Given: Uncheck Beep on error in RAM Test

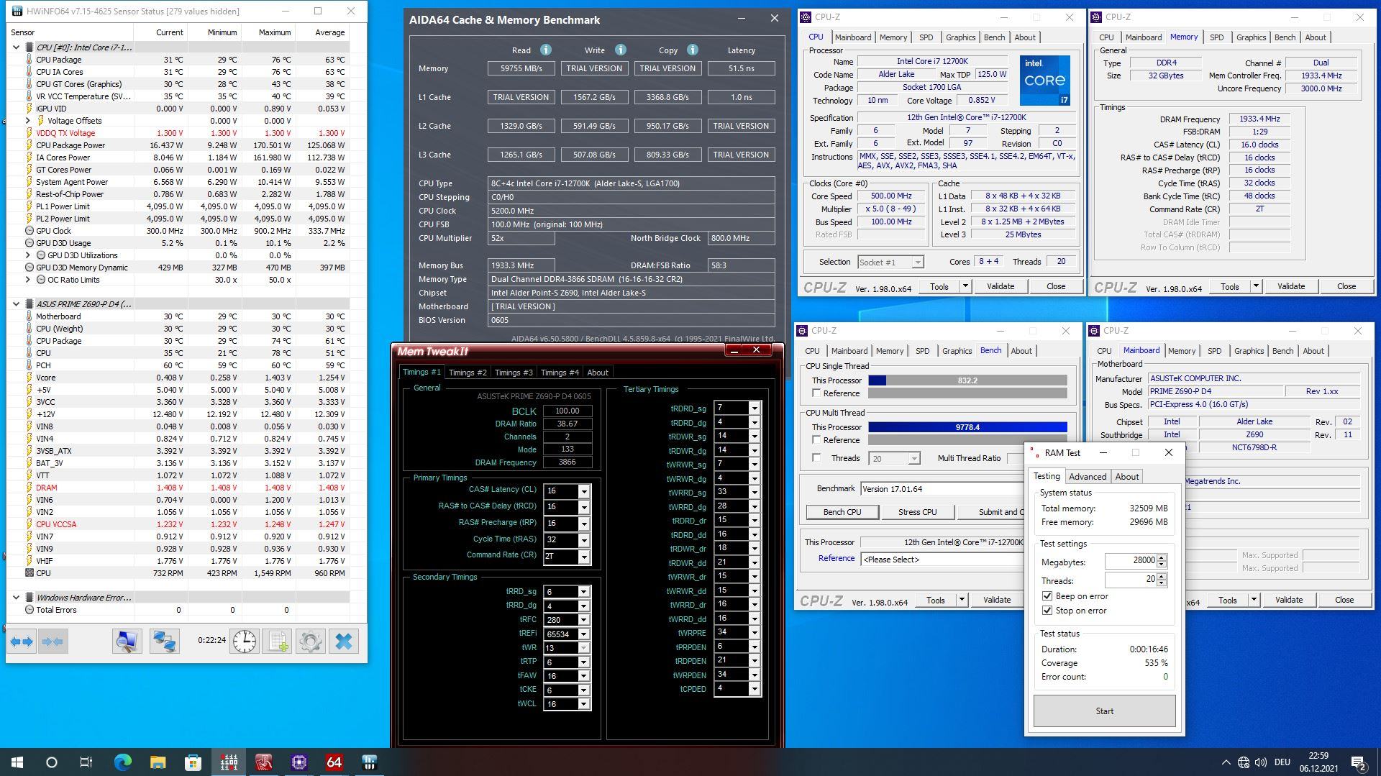Looking at the screenshot, I should 1047,596.
